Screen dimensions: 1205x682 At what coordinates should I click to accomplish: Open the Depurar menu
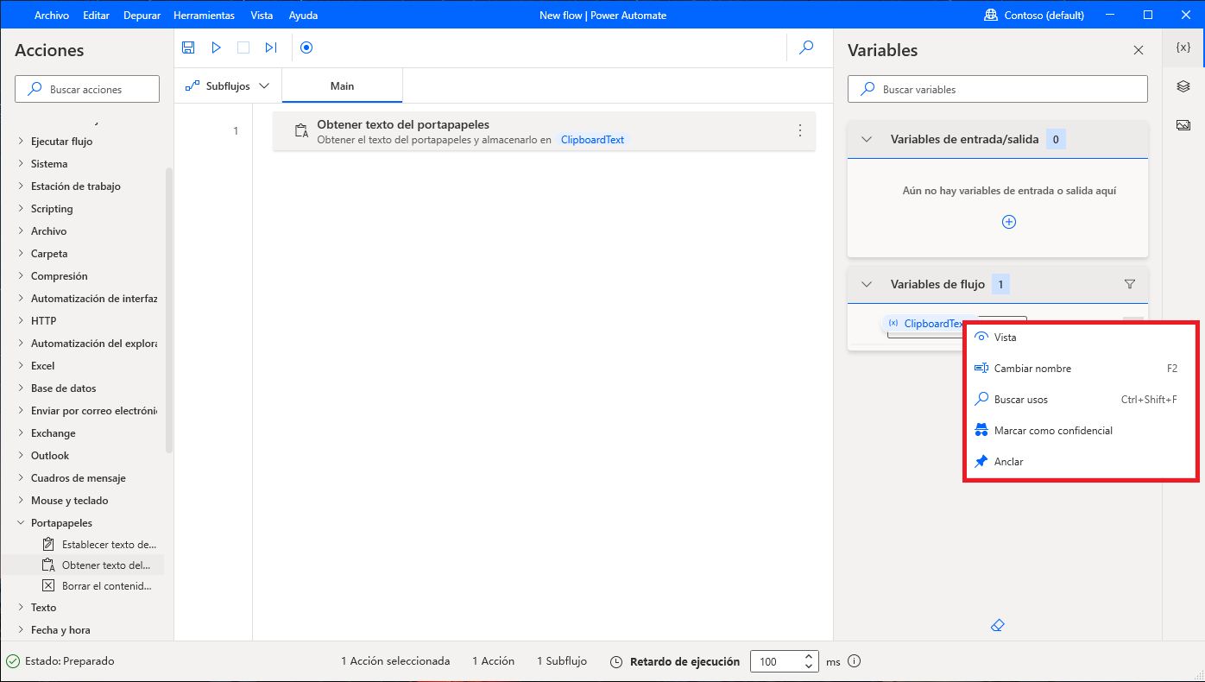click(x=142, y=15)
